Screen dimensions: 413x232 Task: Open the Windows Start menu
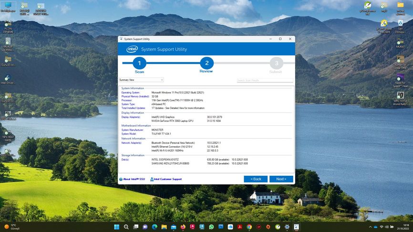[x=117, y=227]
